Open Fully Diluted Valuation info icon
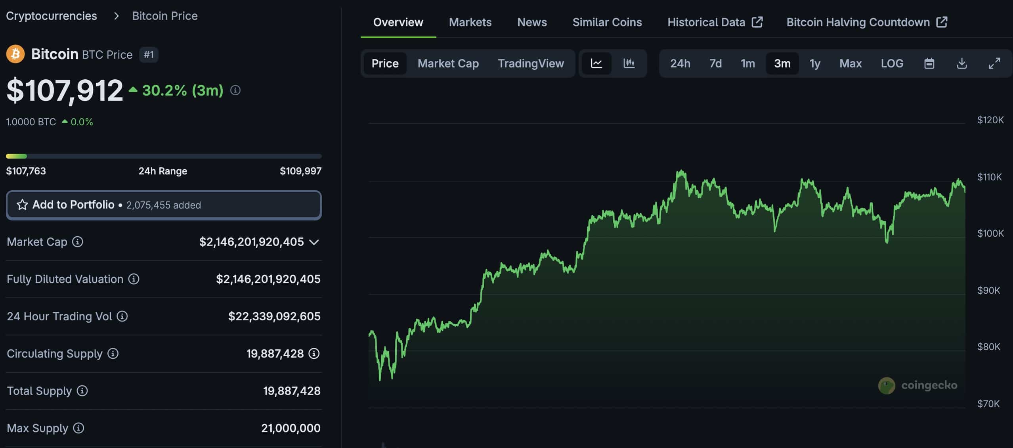This screenshot has width=1013, height=448. coord(134,279)
